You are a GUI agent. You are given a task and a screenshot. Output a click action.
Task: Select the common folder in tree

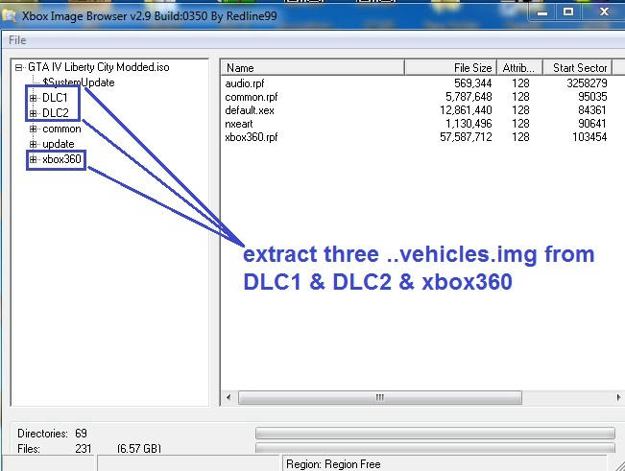point(61,129)
